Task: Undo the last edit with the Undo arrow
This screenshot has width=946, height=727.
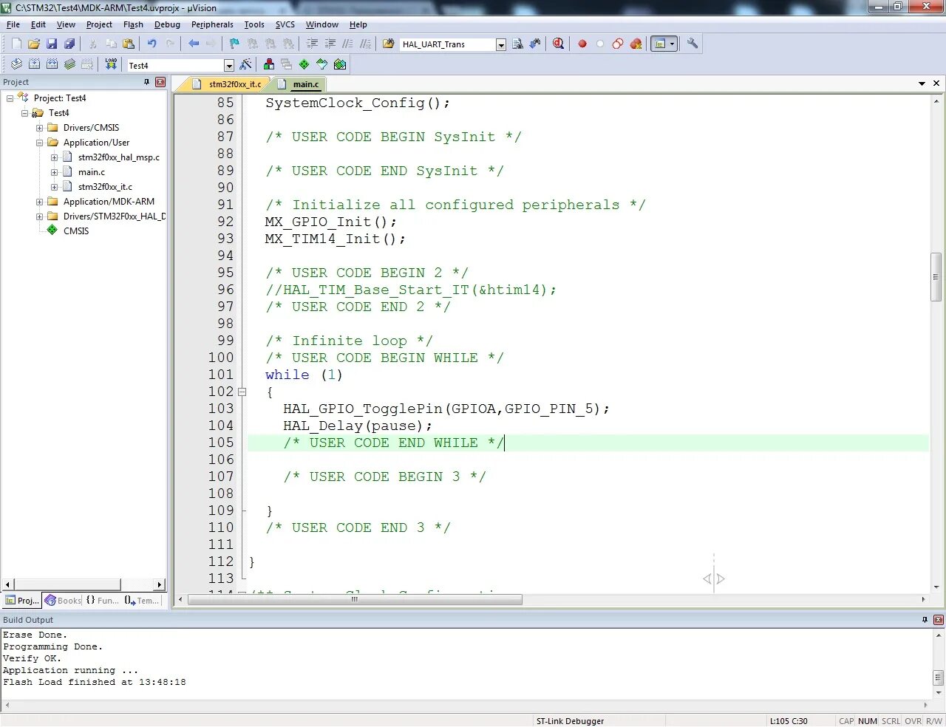Action: point(152,44)
